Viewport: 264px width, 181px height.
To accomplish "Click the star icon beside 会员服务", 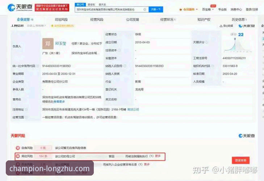I will [181, 10].
